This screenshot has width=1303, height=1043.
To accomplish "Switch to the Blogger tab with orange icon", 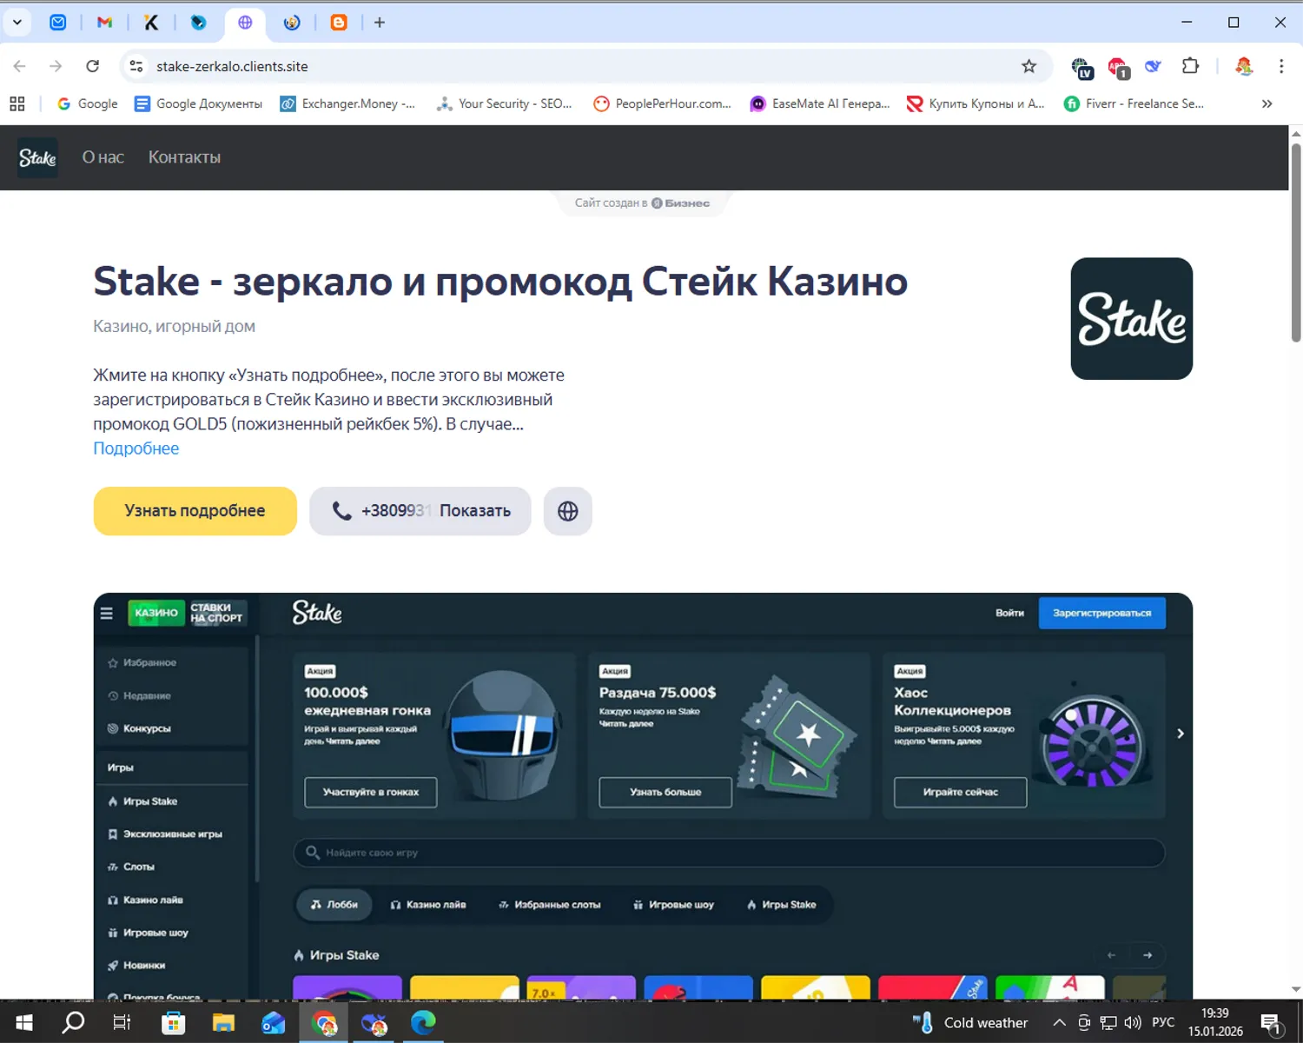I will point(339,23).
